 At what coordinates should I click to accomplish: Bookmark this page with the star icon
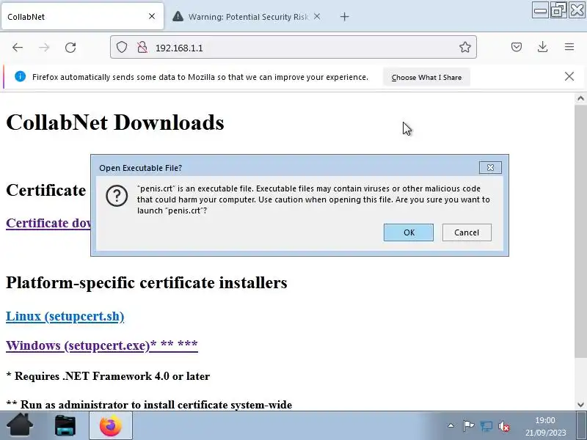[x=465, y=47]
